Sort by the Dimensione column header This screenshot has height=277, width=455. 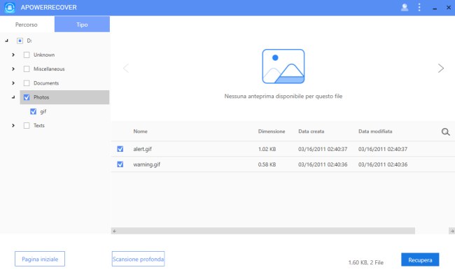click(272, 132)
